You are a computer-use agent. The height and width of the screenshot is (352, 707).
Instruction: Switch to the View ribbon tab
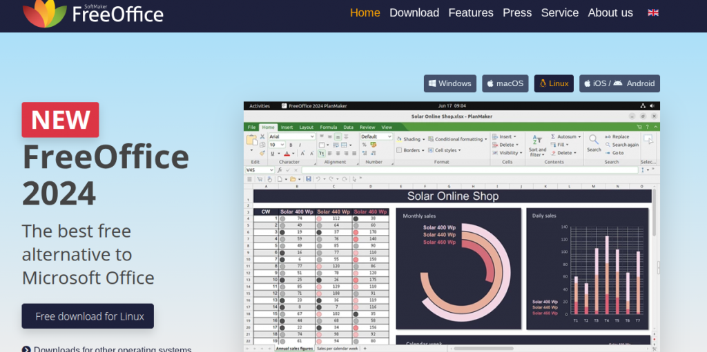coord(387,127)
